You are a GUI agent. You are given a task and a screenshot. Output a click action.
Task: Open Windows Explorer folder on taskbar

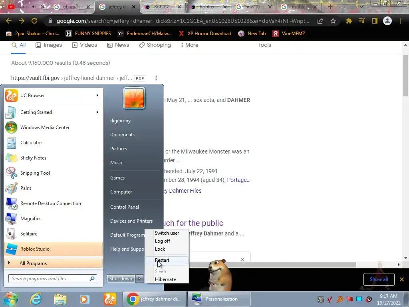pos(60,299)
